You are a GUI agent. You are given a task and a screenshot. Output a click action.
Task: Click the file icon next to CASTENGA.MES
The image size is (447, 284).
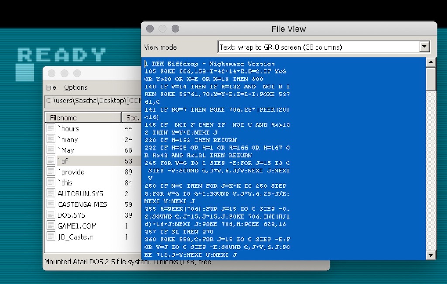(51, 204)
